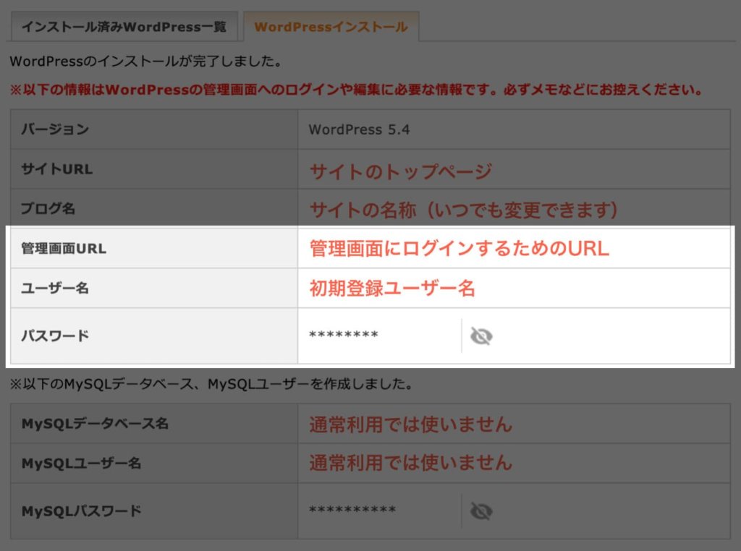The width and height of the screenshot is (741, 551).
Task: Click the red warning notice text
Action: (x=357, y=90)
